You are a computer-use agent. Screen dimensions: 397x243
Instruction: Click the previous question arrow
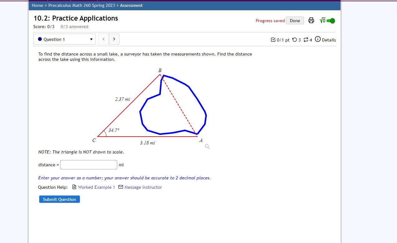[x=103, y=39]
